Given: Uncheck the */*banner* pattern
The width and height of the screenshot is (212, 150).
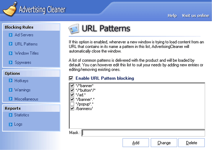Looking at the screenshot, I should (72, 86).
